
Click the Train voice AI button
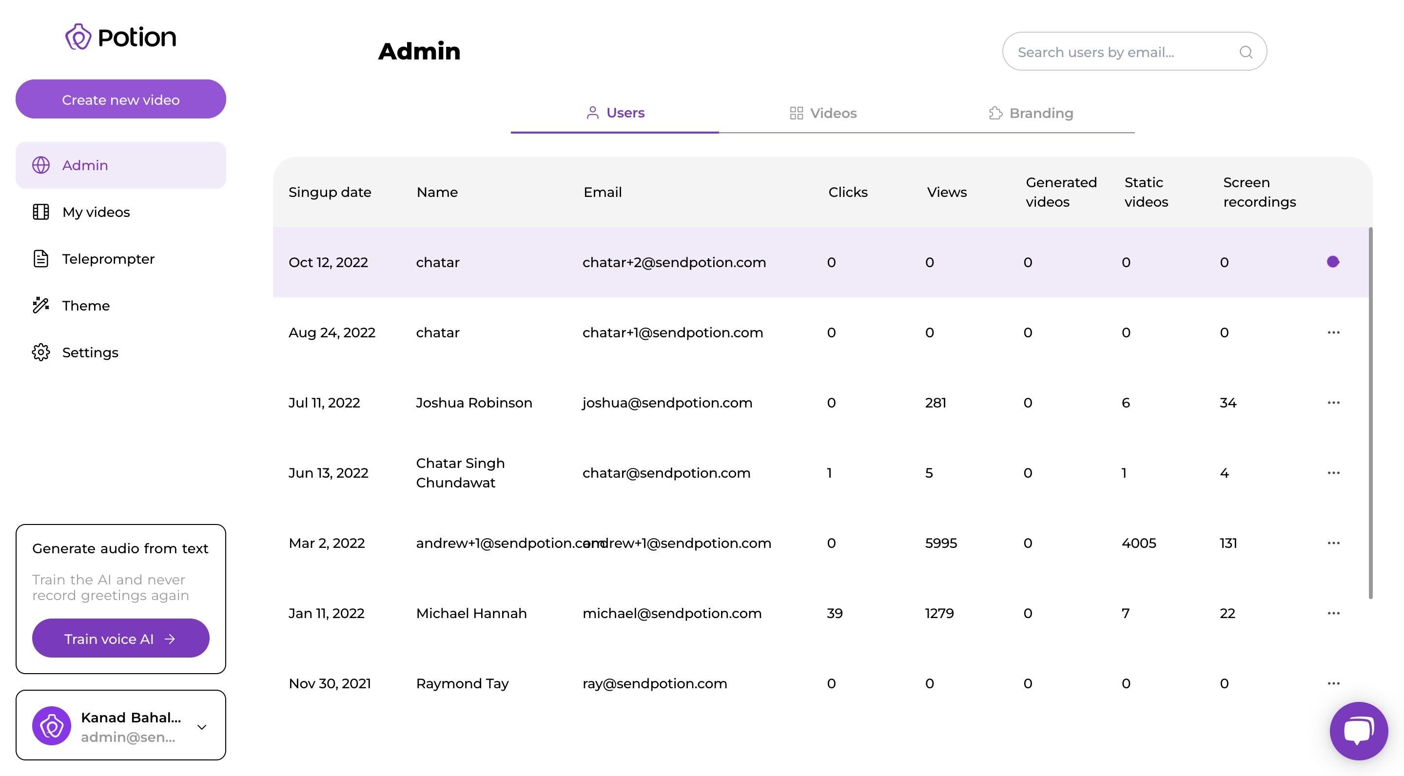[x=120, y=638]
